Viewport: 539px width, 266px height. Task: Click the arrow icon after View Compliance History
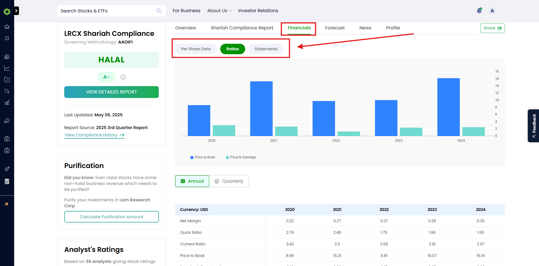[122, 135]
